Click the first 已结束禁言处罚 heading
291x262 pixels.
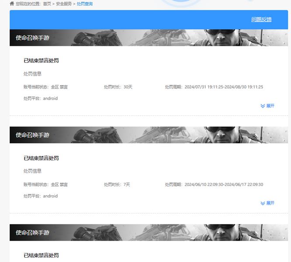(x=41, y=61)
